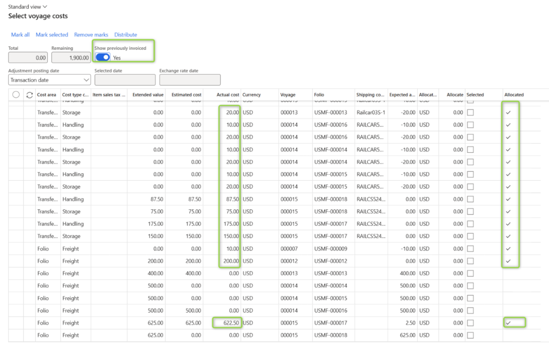Open the Adjustment posting date dropdown

click(x=86, y=79)
